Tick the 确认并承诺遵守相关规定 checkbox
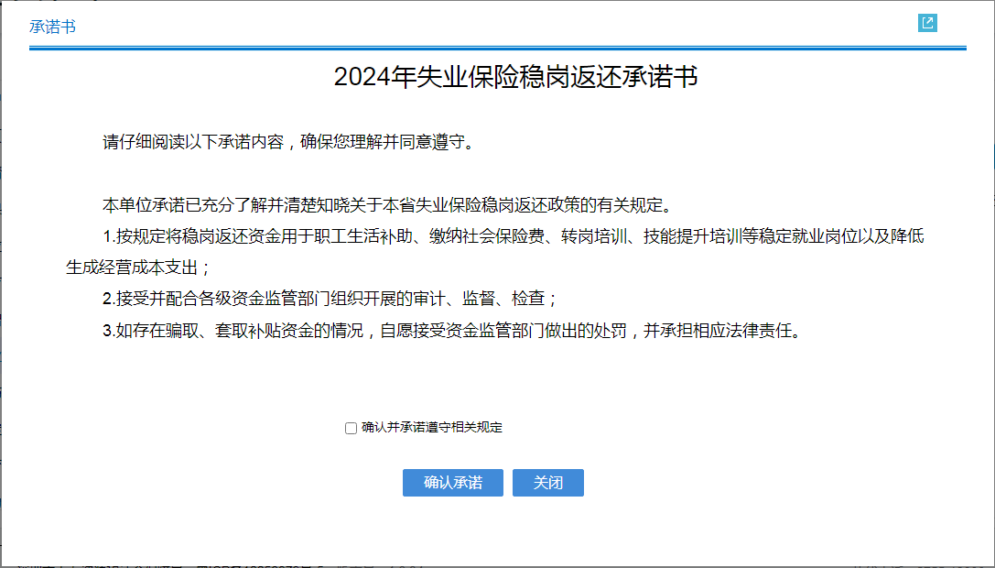Screen dimensions: 995x568 (351, 428)
